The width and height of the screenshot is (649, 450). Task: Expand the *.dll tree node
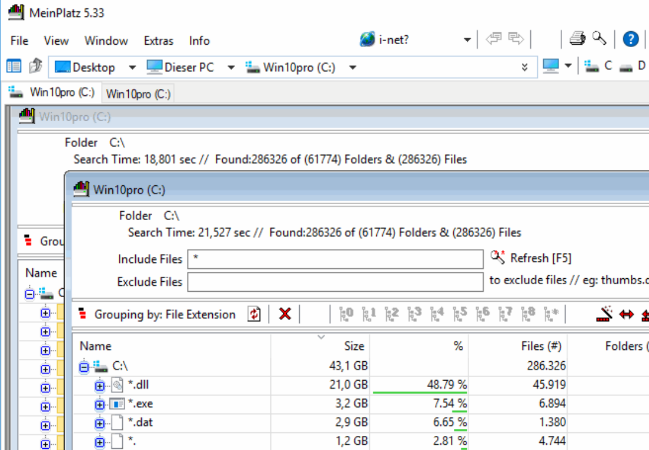(x=99, y=386)
